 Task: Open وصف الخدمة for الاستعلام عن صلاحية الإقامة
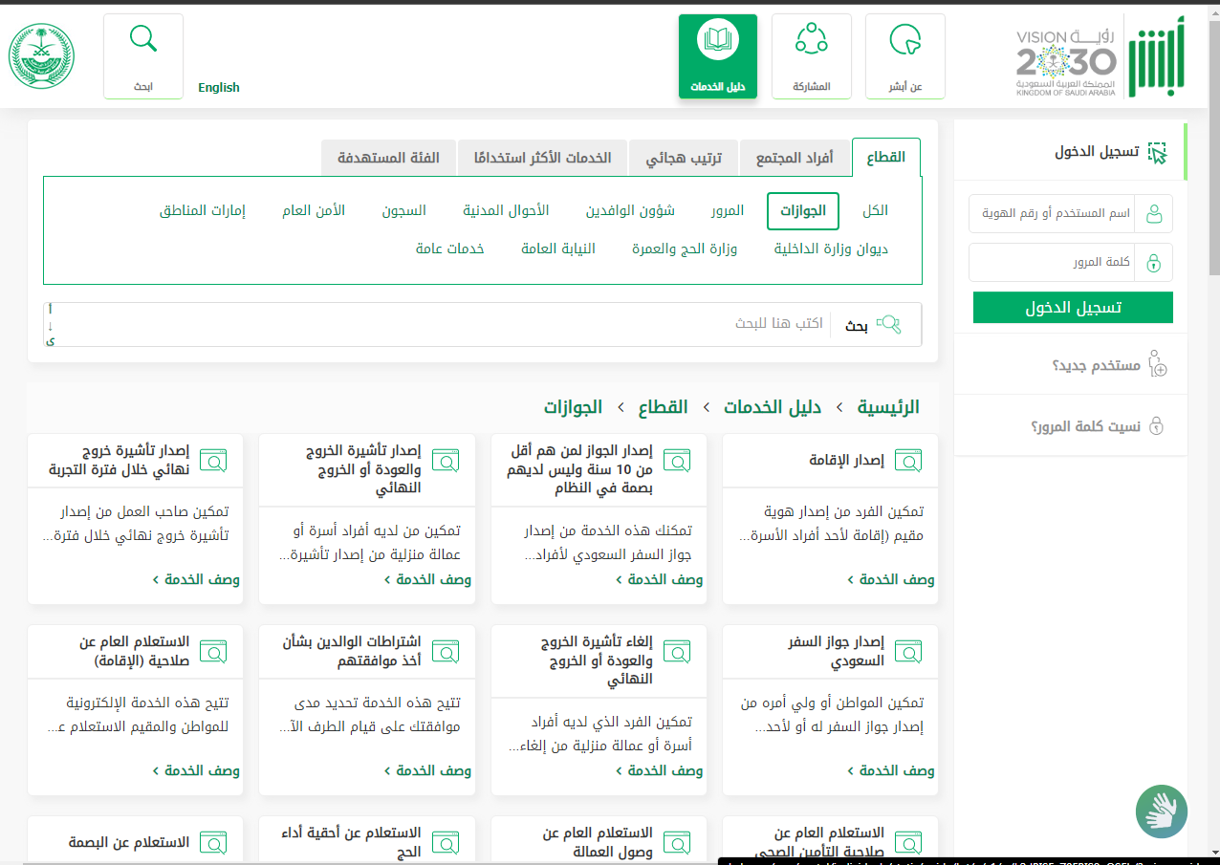tap(196, 770)
